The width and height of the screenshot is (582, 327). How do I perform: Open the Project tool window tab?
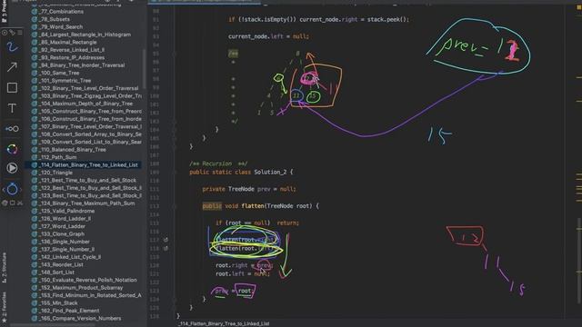tap(4, 11)
